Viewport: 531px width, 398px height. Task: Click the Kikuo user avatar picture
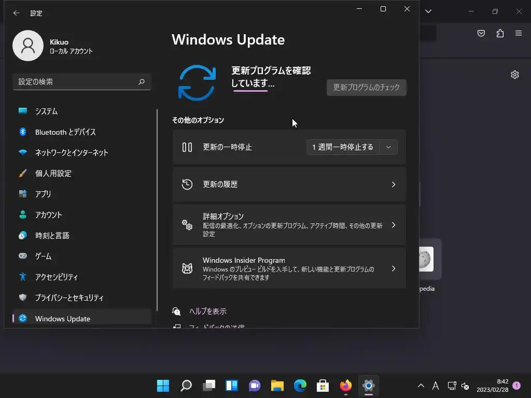(x=28, y=46)
